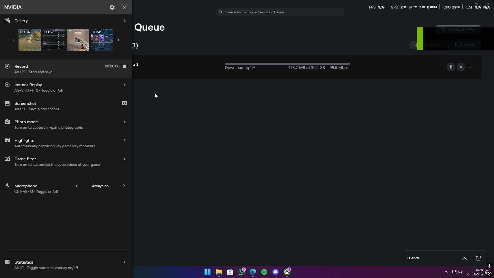
Task: Expand Highlights chevron
Action: [x=125, y=140]
